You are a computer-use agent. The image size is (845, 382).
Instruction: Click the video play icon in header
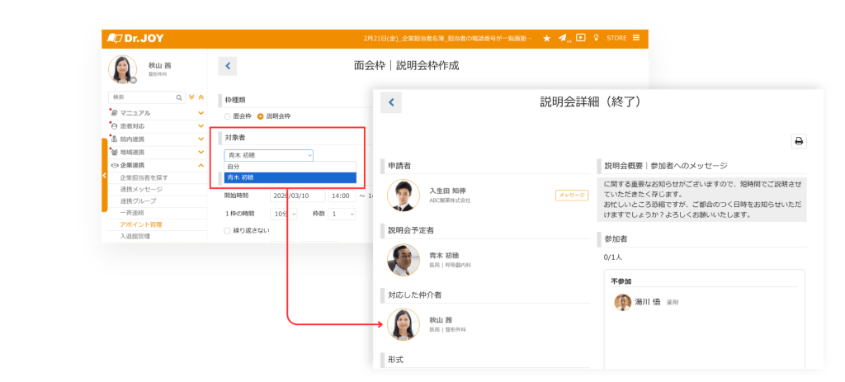point(581,37)
